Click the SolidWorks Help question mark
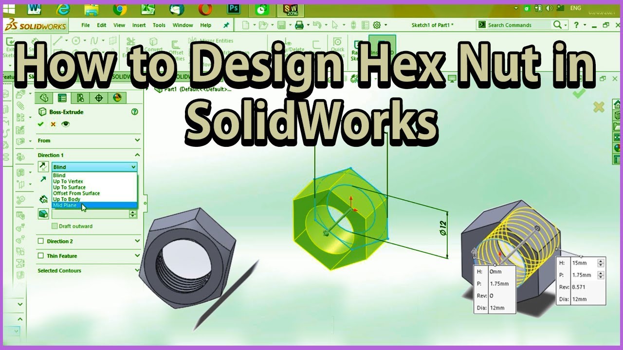The width and height of the screenshot is (623, 350). pos(577,25)
